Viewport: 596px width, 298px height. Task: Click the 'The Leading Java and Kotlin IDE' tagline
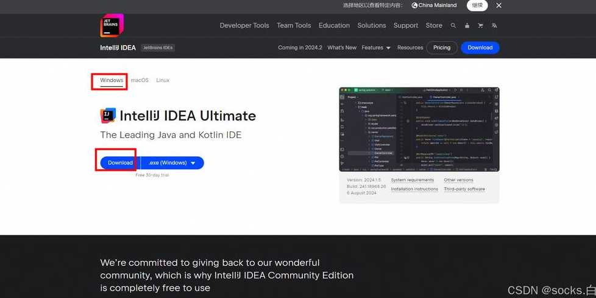[171, 135]
